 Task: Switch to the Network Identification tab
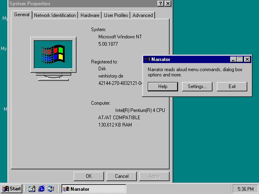pos(55,15)
